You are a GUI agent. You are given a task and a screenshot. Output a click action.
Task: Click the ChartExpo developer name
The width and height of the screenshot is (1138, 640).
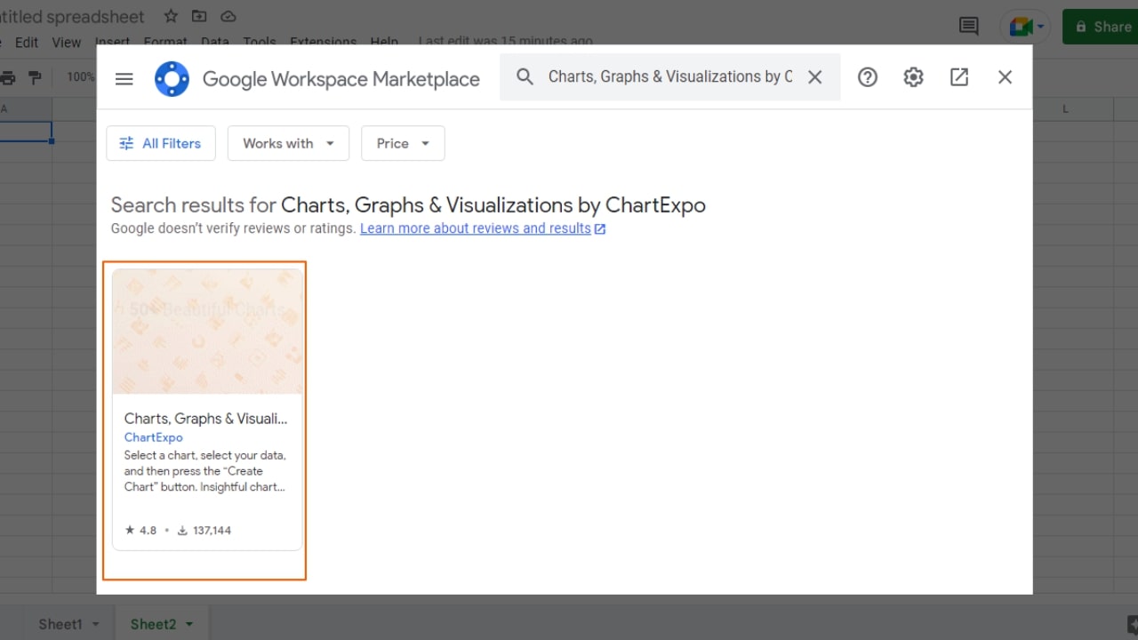click(154, 437)
